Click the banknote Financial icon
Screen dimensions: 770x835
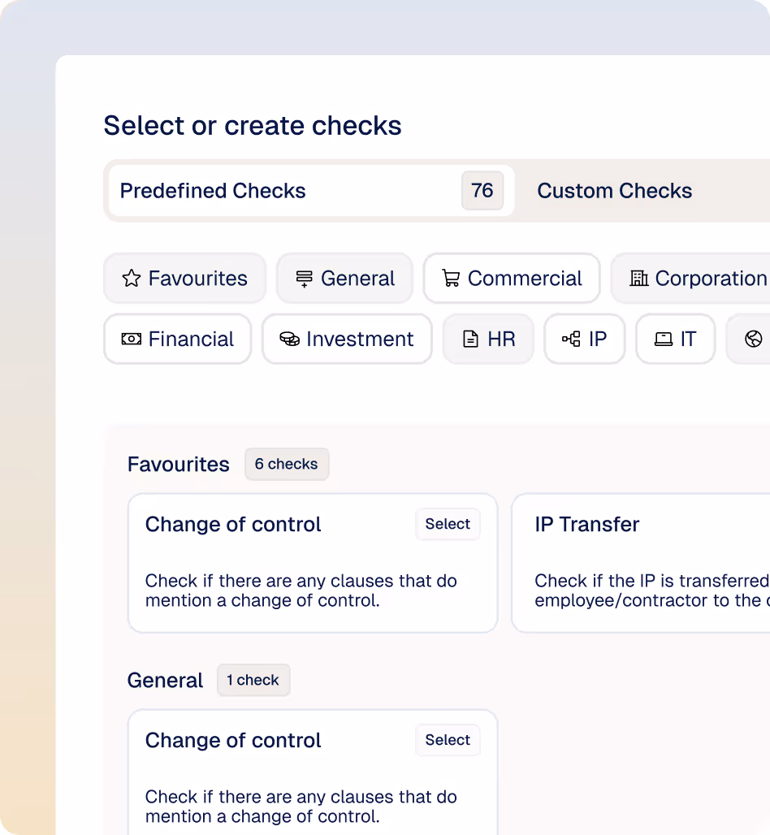(132, 340)
